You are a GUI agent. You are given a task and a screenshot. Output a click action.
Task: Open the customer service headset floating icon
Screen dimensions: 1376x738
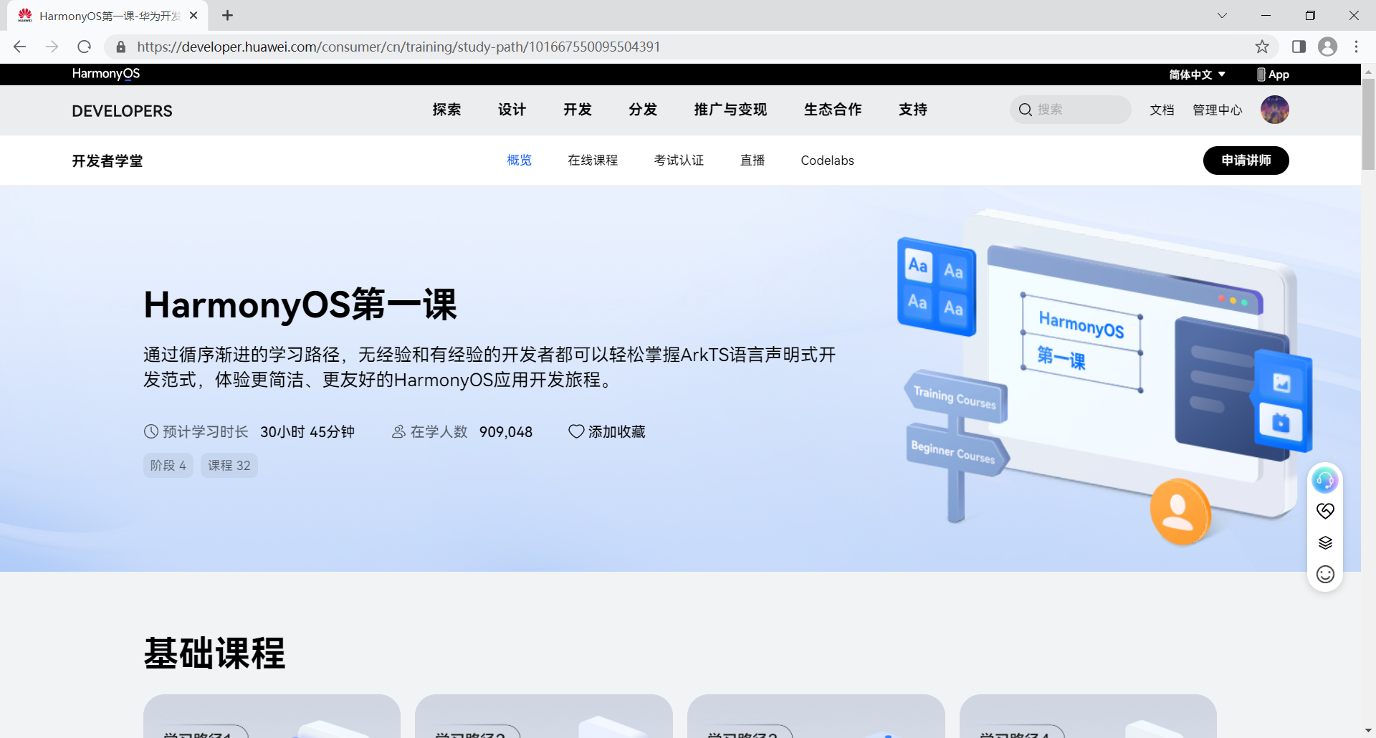(x=1325, y=480)
